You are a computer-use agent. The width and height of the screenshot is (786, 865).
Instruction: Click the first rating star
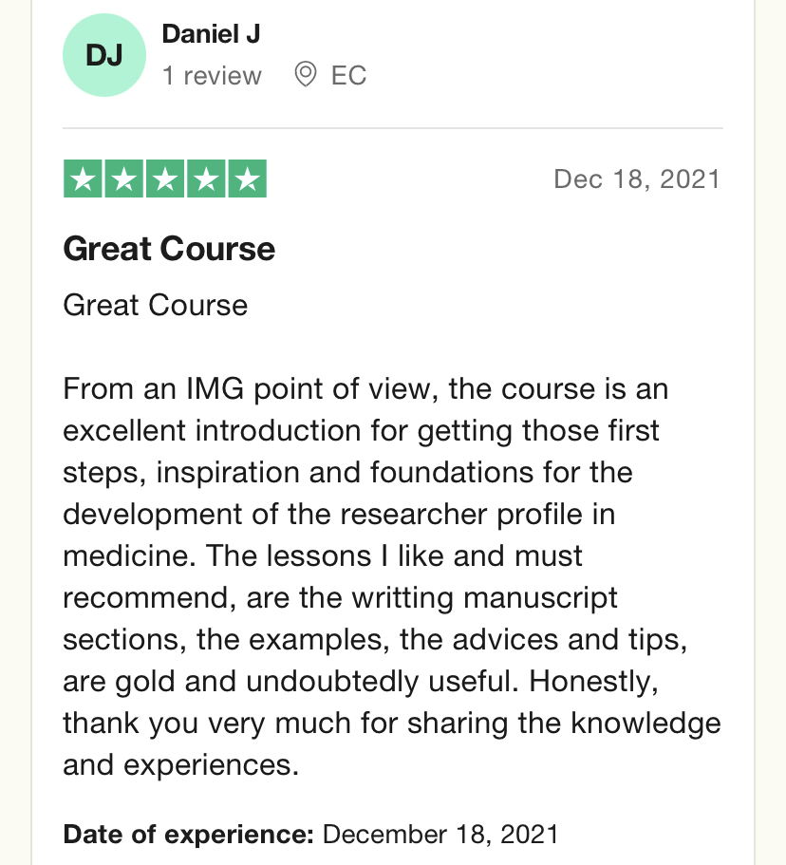click(83, 179)
